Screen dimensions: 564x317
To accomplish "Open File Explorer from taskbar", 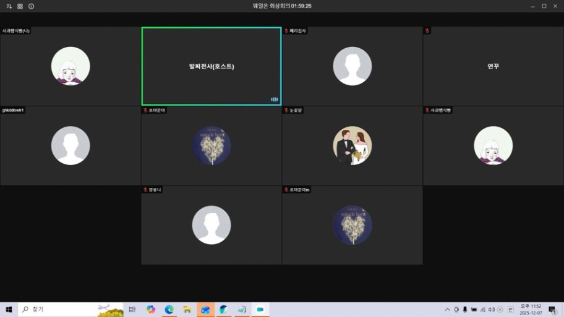I will tap(187, 310).
